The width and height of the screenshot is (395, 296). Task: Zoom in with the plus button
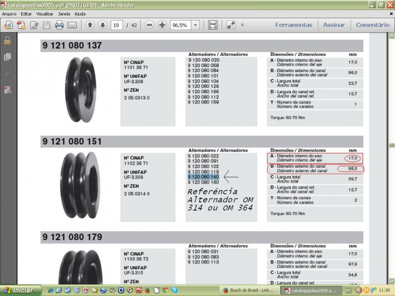coord(162,25)
